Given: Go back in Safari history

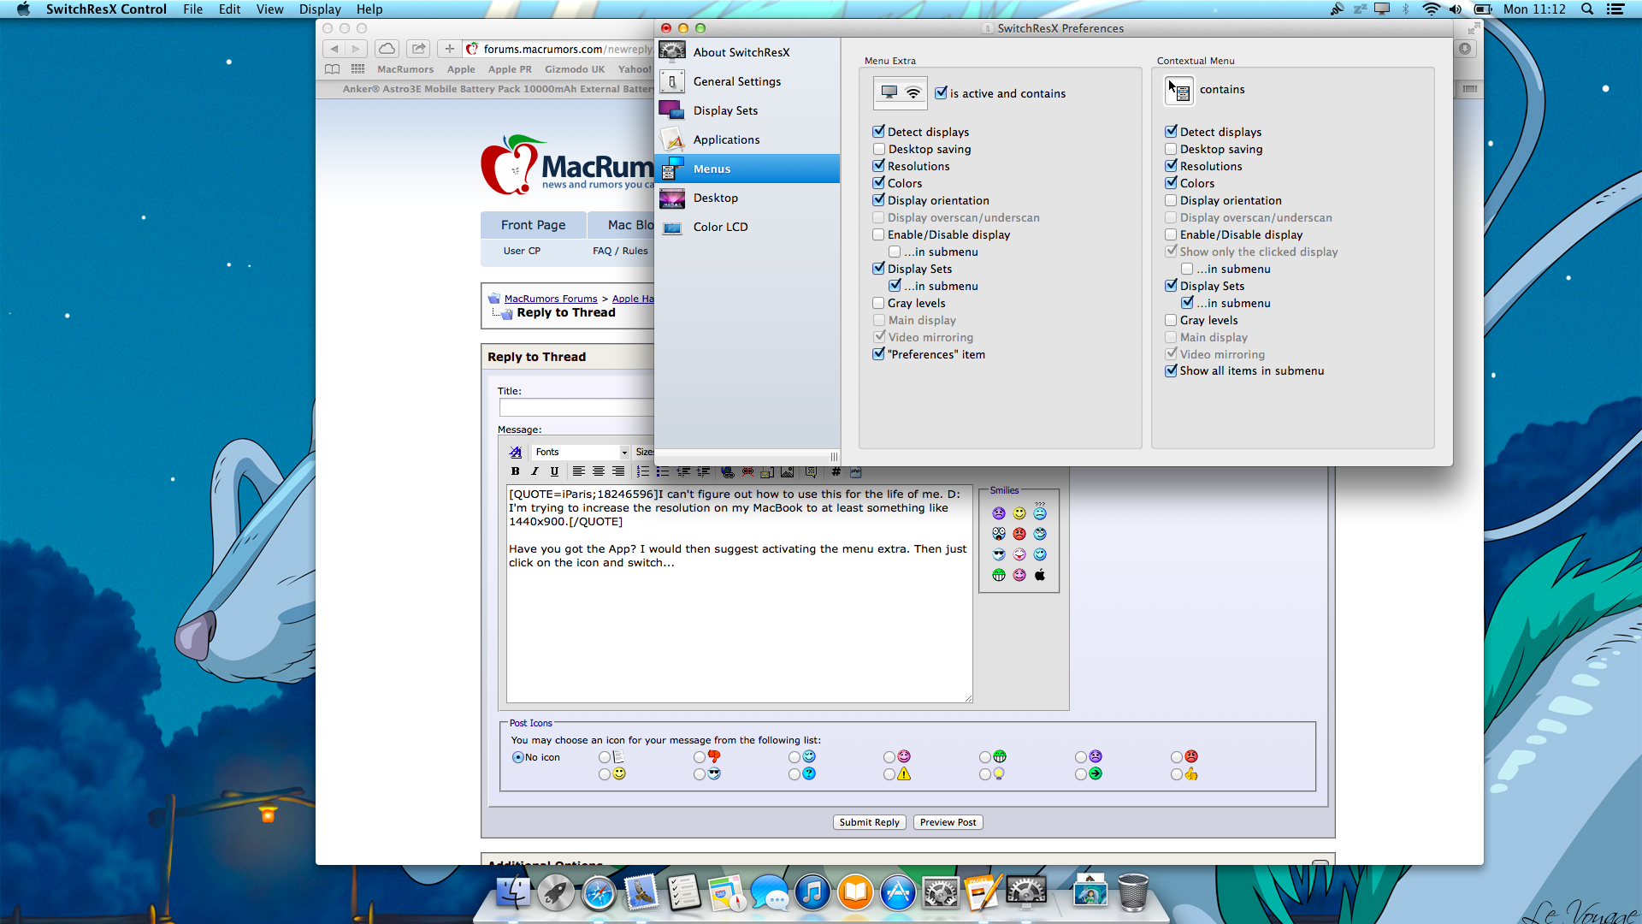Looking at the screenshot, I should [335, 49].
